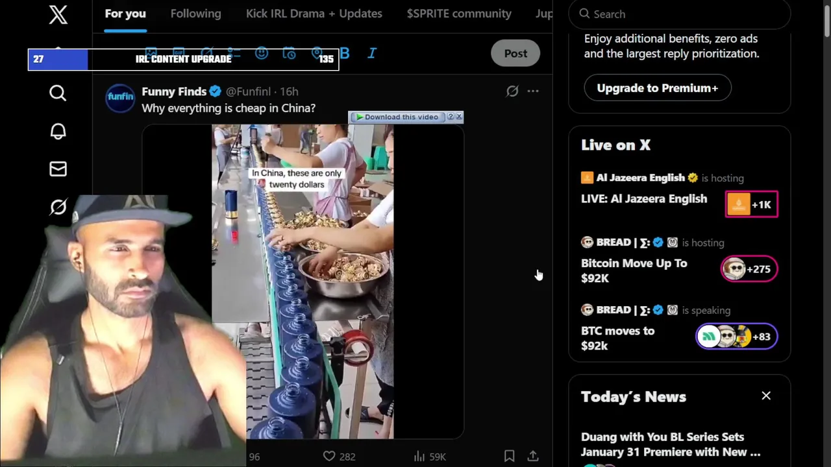Open Explore via the magnifier sidebar icon
This screenshot has width=831, height=467.
point(58,93)
